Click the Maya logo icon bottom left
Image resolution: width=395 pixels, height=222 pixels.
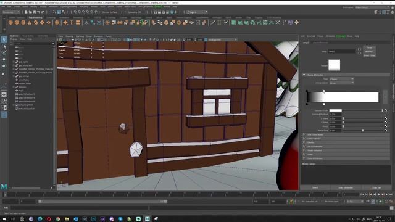(4, 186)
